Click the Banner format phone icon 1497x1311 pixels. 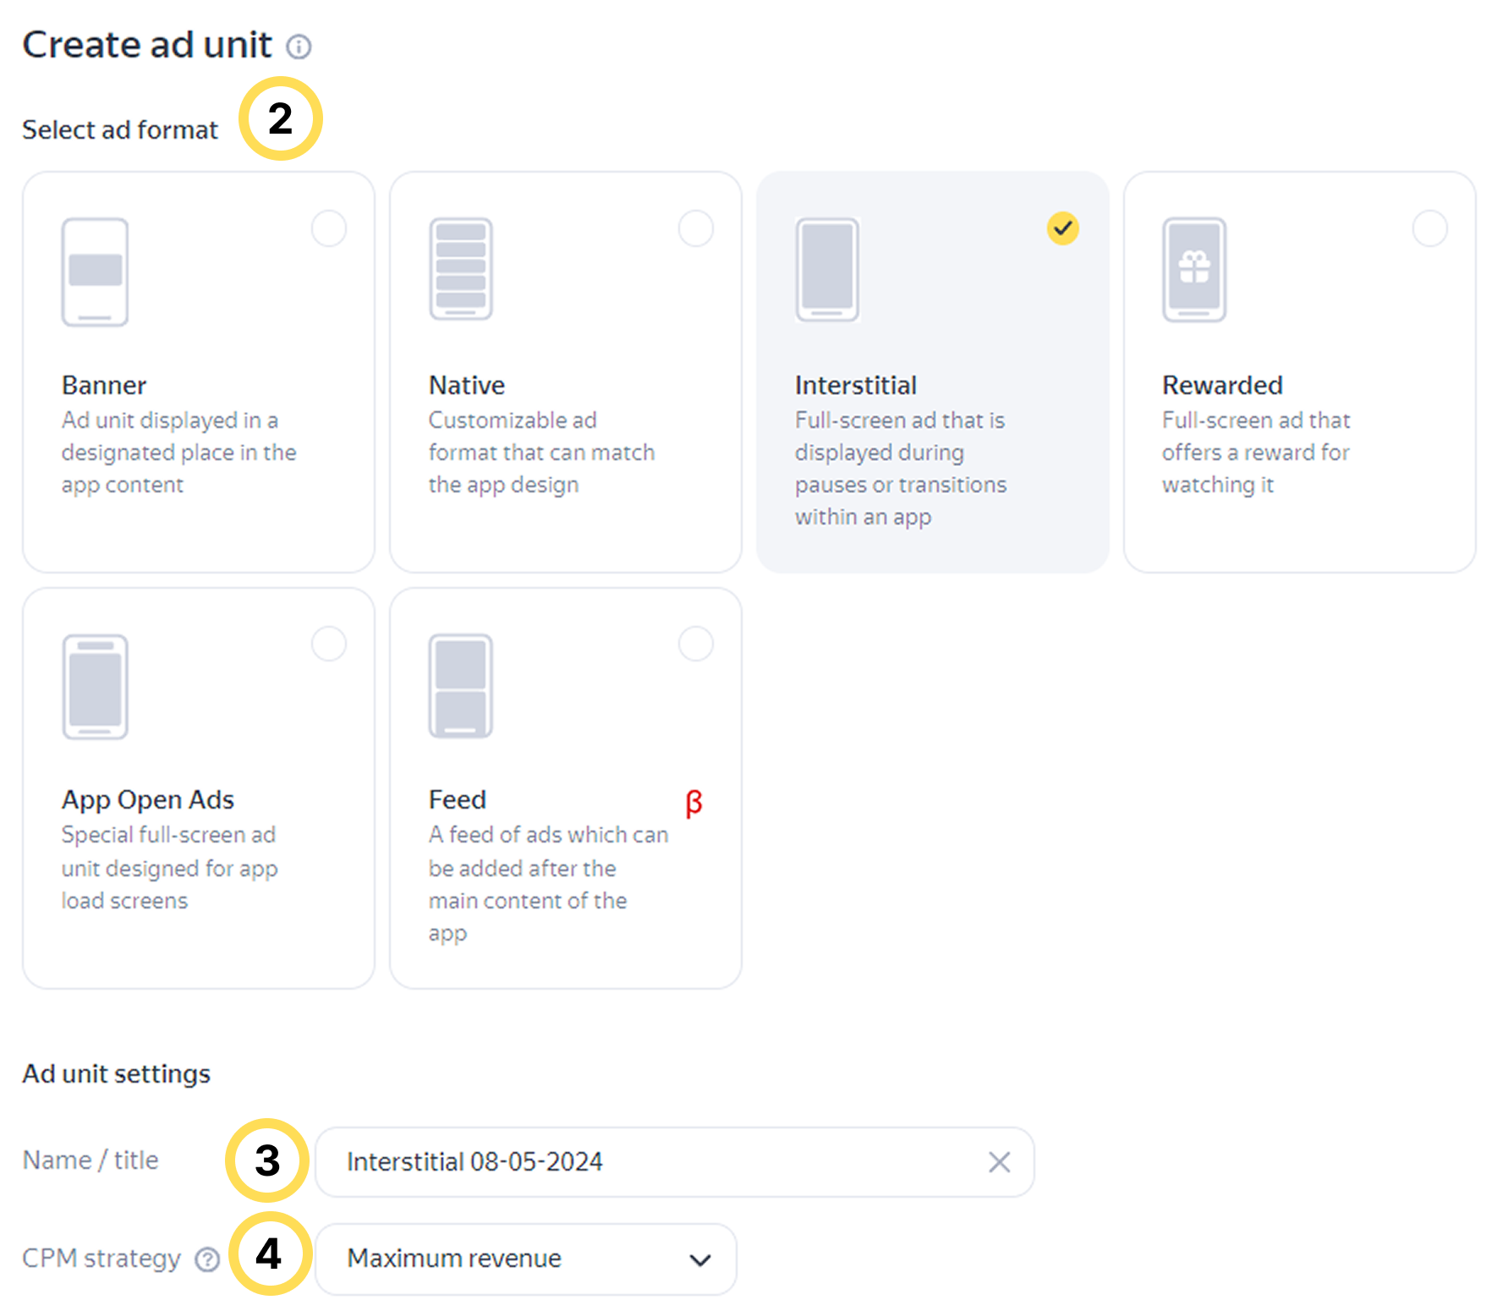click(x=95, y=272)
